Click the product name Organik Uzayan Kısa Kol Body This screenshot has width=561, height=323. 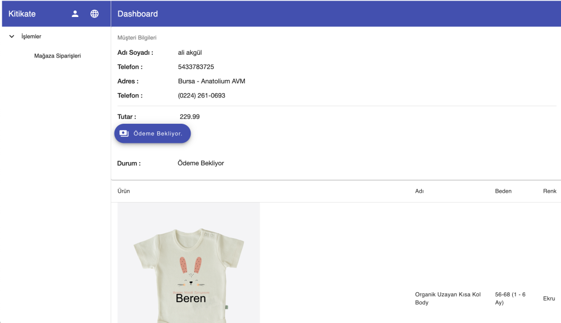tap(448, 298)
